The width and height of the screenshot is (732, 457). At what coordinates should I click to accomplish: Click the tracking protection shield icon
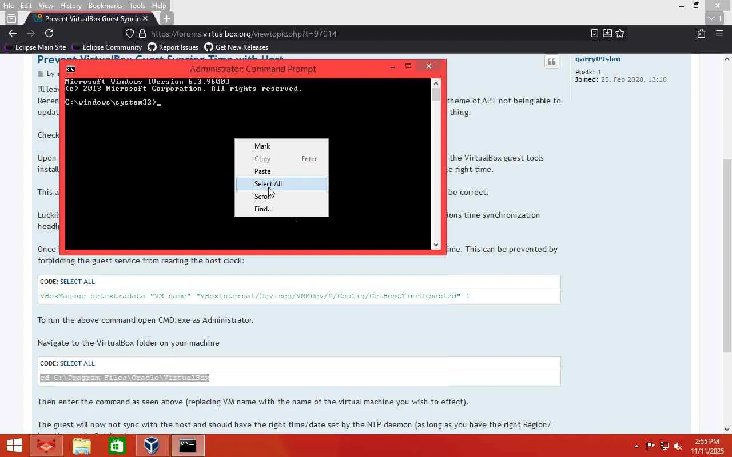[x=130, y=33]
